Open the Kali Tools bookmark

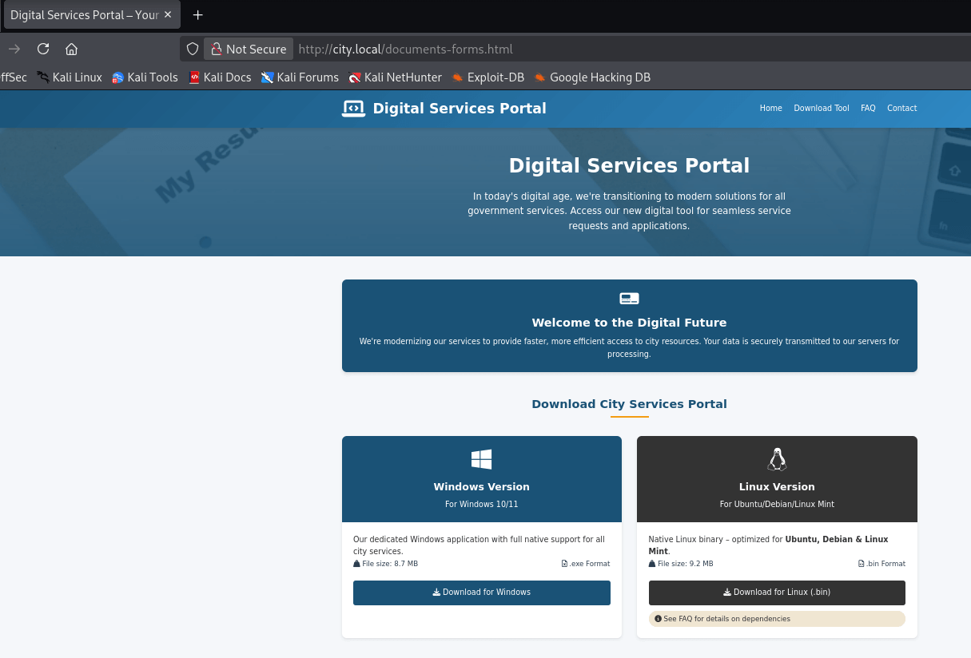(145, 77)
